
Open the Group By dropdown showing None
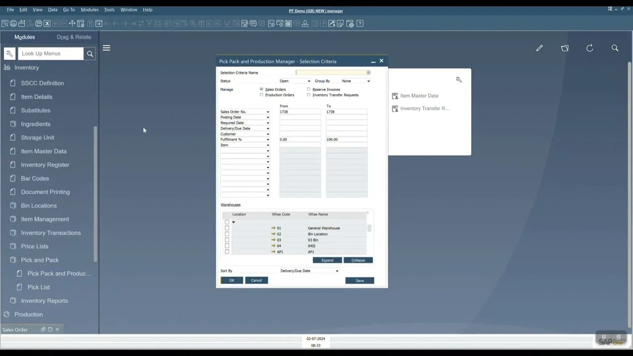click(356, 81)
